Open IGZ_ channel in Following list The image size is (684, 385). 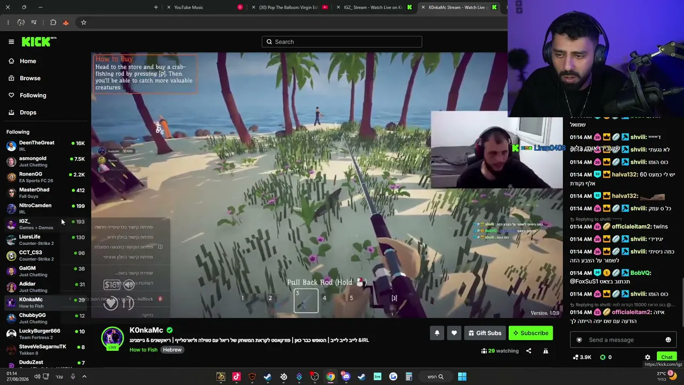[x=45, y=224]
